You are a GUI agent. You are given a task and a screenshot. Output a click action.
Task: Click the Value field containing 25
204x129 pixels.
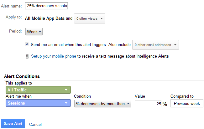148,104
